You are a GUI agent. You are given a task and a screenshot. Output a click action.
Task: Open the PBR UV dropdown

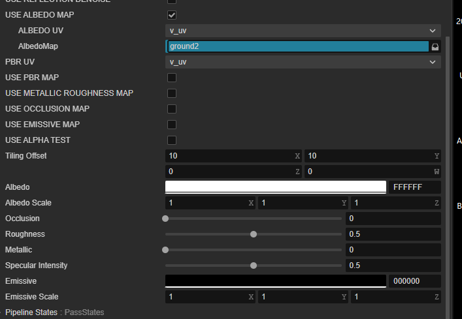(x=303, y=62)
